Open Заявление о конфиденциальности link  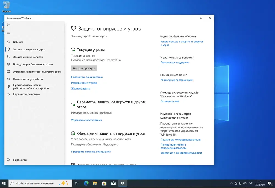click(181, 153)
